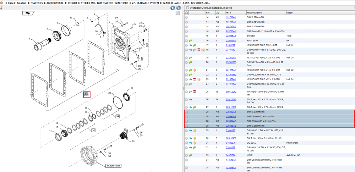
Task: Expand the TRACTORS breadcrumb level
Action: [37, 3]
